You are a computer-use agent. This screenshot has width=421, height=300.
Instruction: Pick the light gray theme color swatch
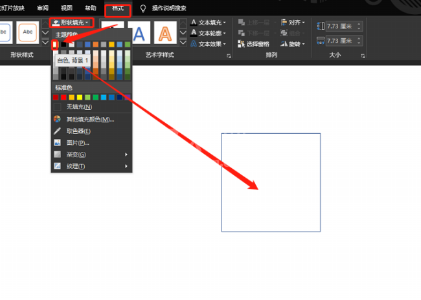72,45
